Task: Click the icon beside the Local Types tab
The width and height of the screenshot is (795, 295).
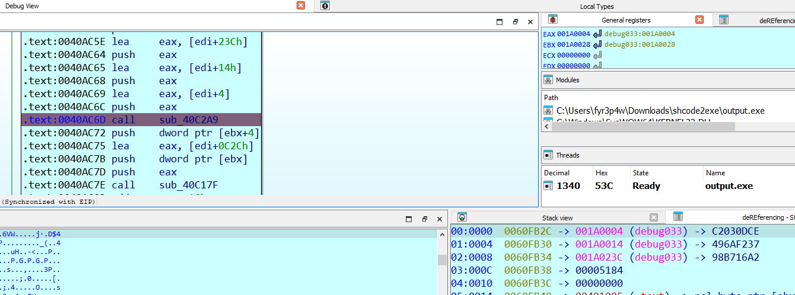Action: 325,6
